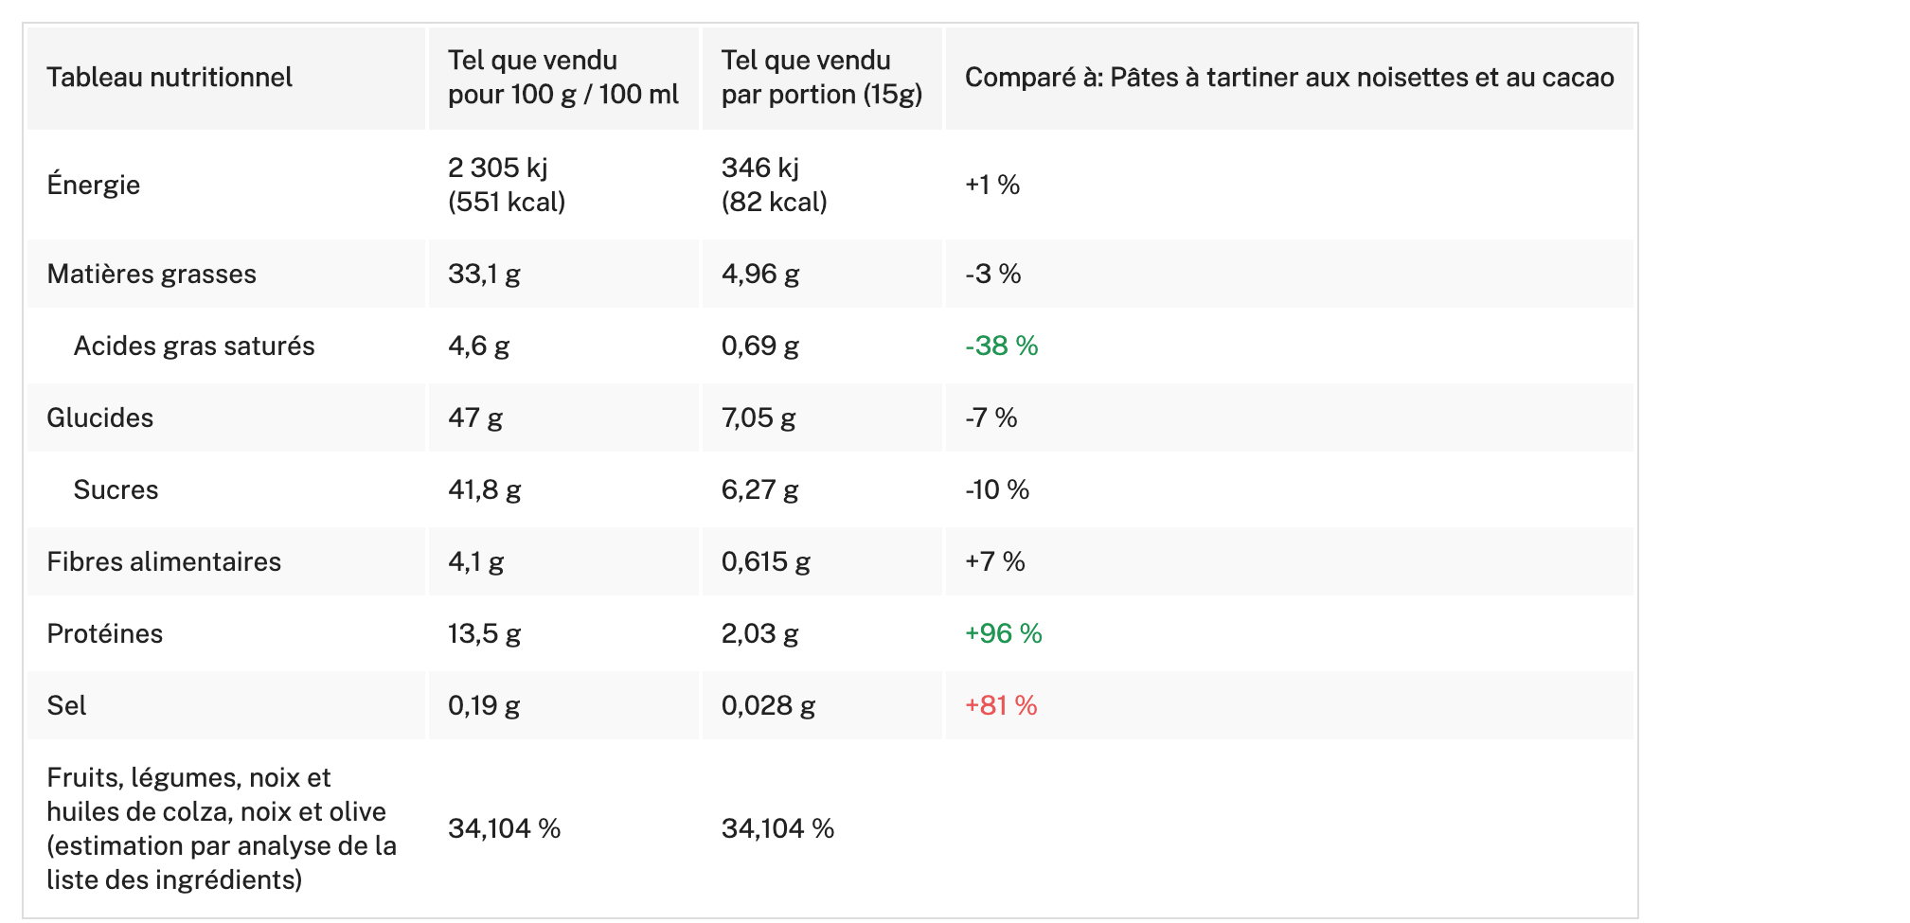Click the 'Comparé à: Pâtes à tartiner' header
Image resolution: width=1910 pixels, height=923 pixels.
click(x=1289, y=78)
